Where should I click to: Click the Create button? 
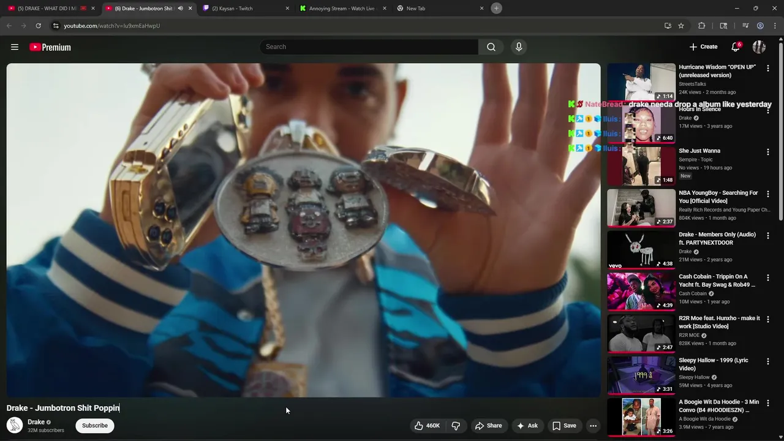click(703, 47)
